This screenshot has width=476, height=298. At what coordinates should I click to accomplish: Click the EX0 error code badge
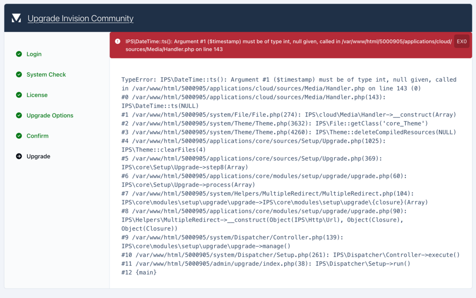(x=462, y=41)
